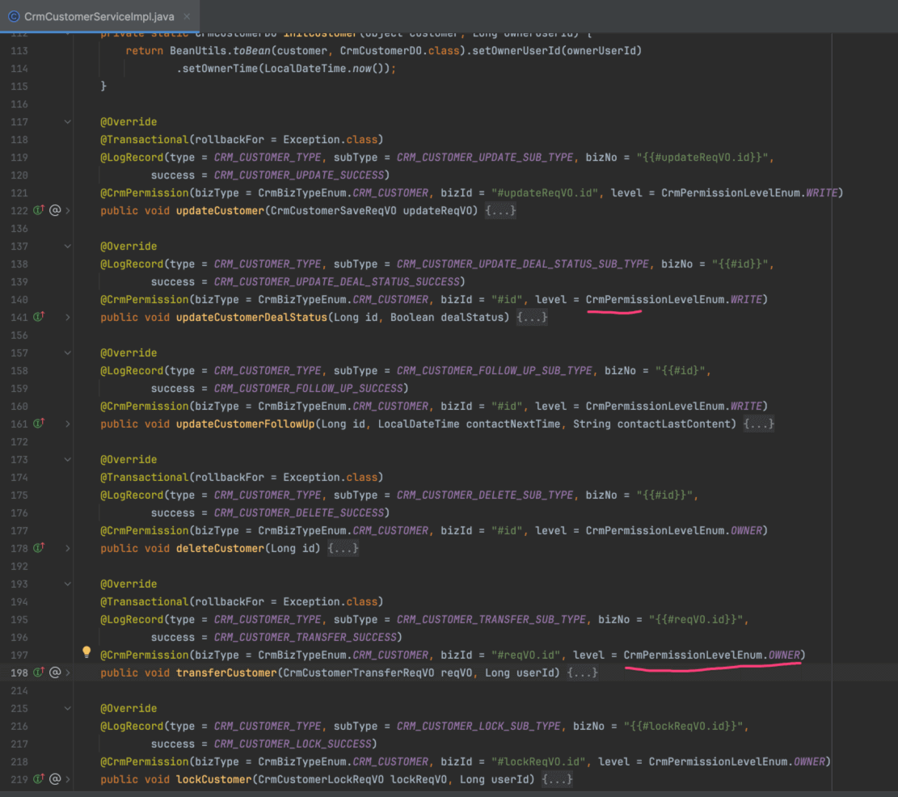Open the yellow lightbulb quick-fix on line 197
This screenshot has width=898, height=797.
point(86,652)
